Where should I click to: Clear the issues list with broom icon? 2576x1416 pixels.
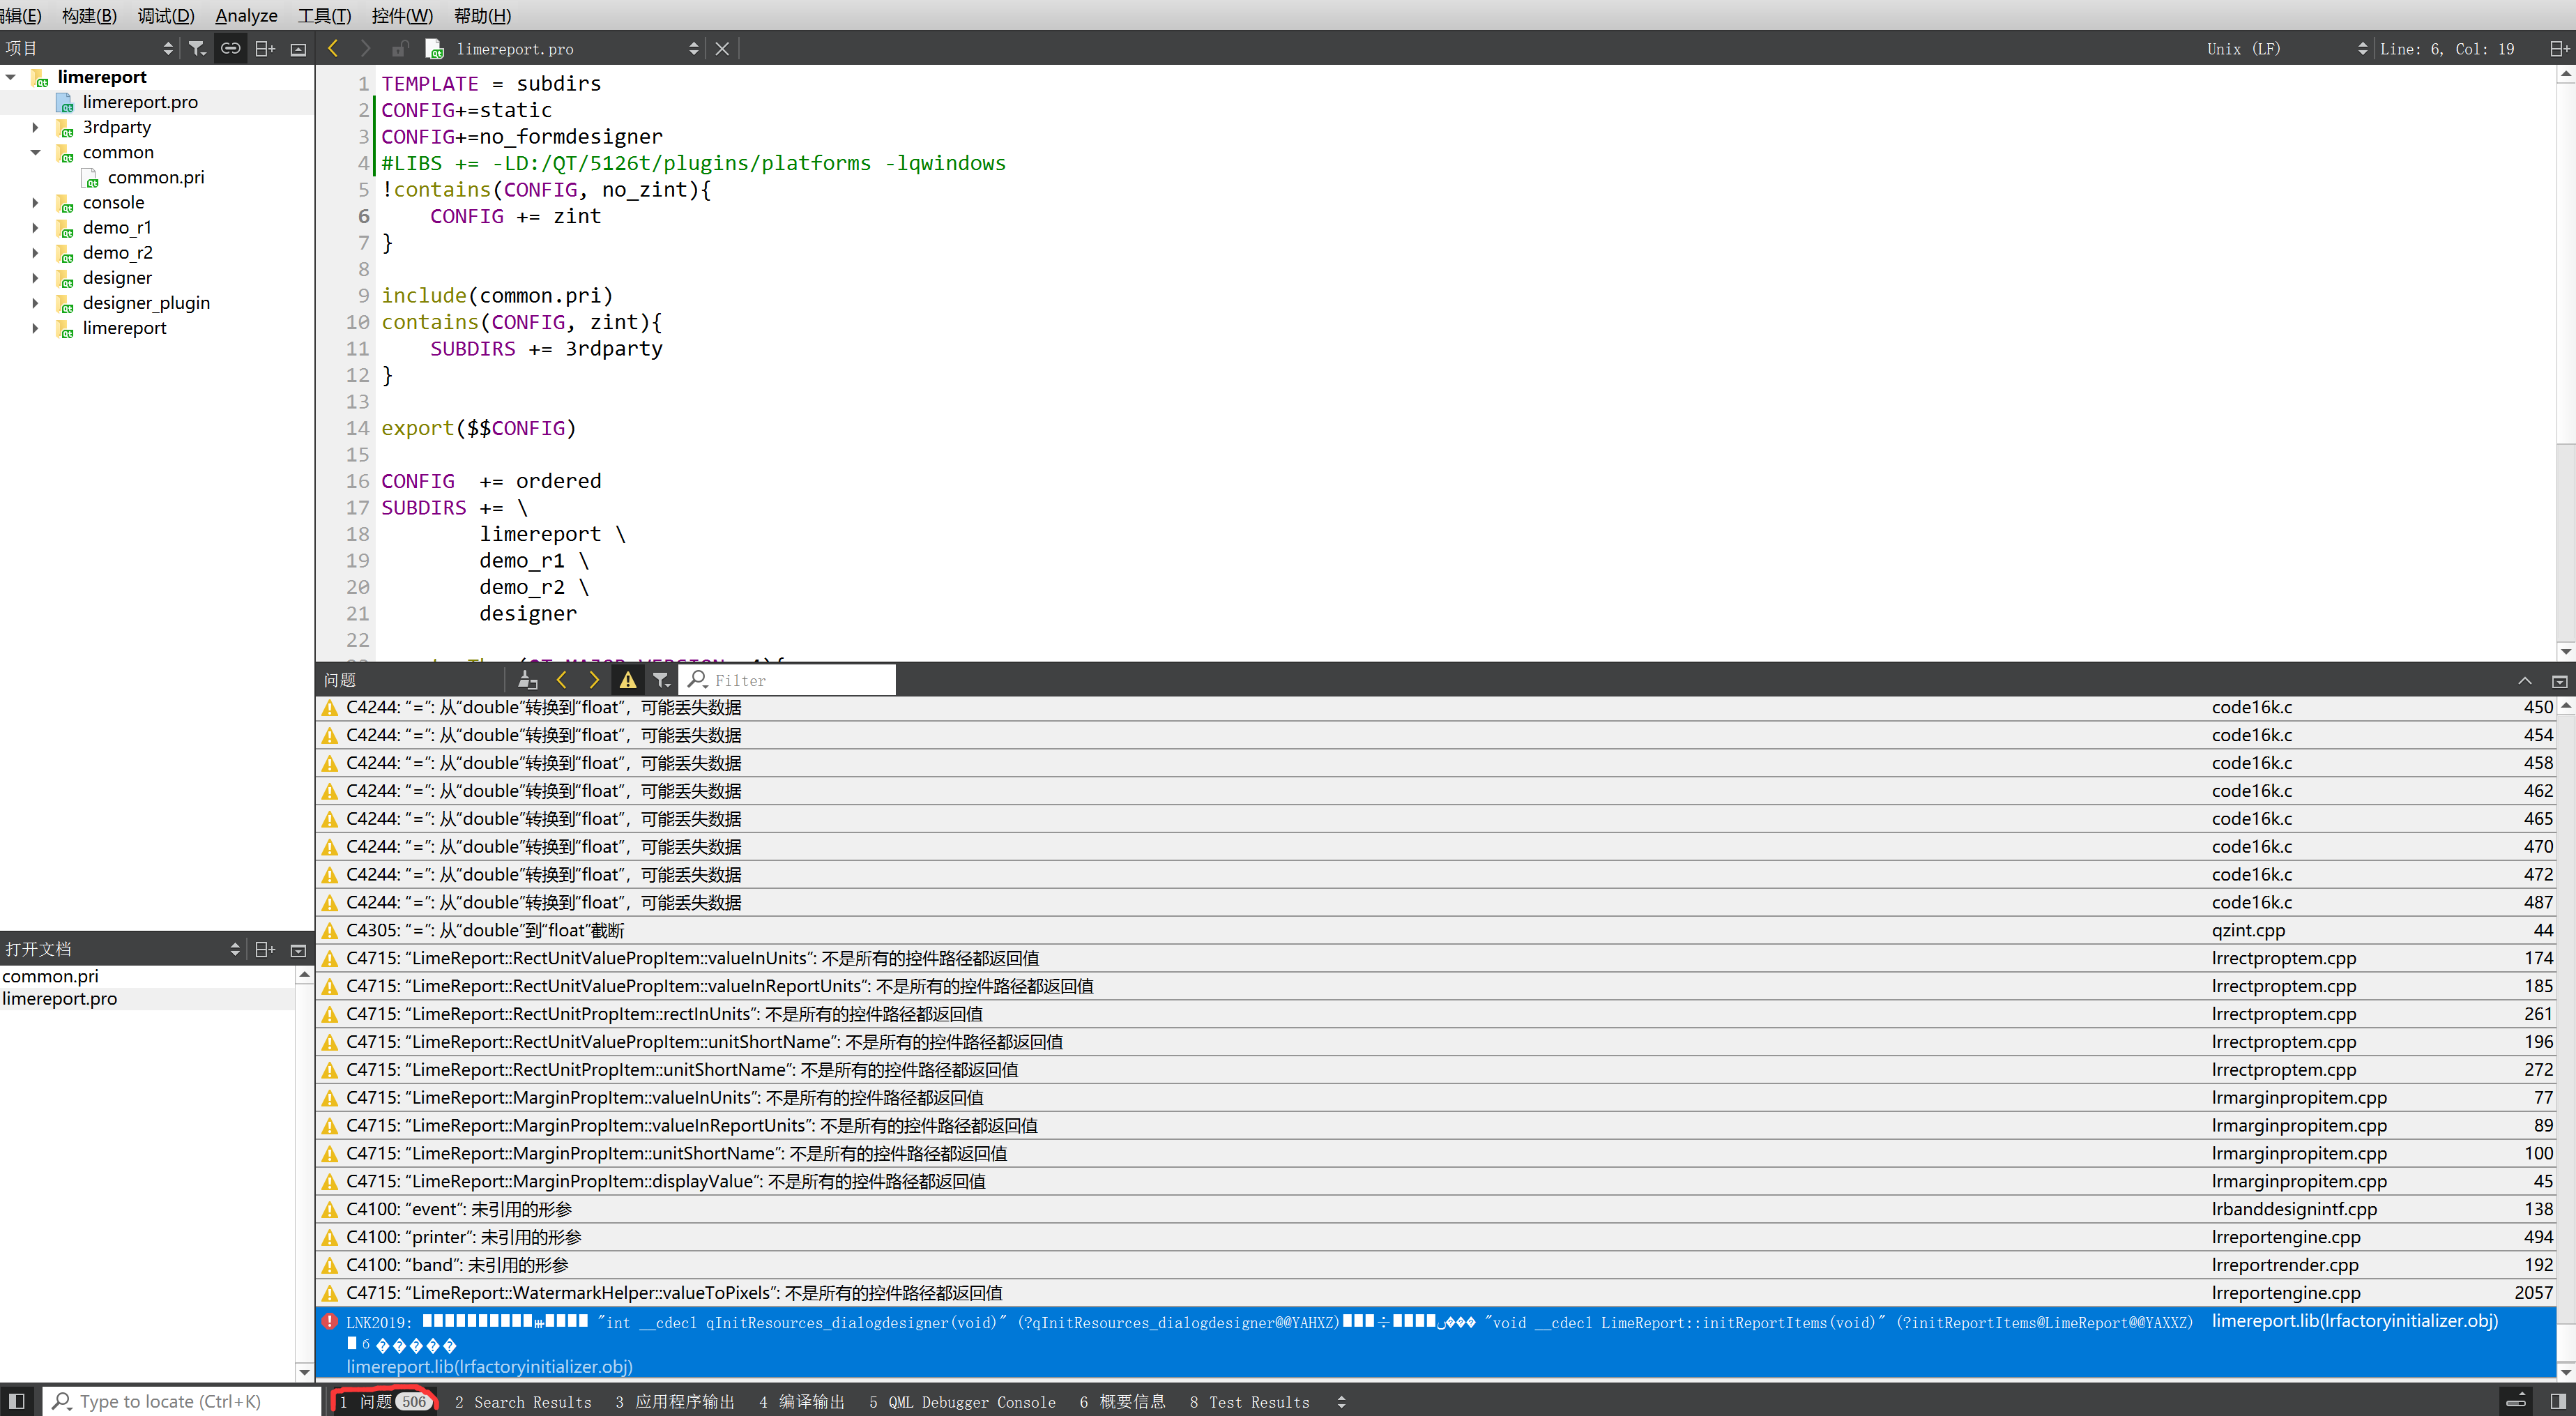pyautogui.click(x=528, y=680)
